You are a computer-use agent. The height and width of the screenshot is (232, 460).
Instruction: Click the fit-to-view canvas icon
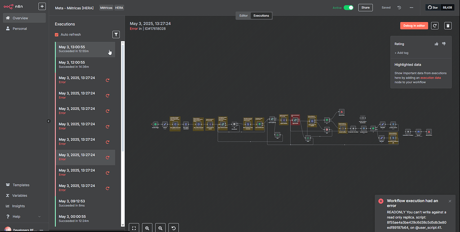coord(134,228)
